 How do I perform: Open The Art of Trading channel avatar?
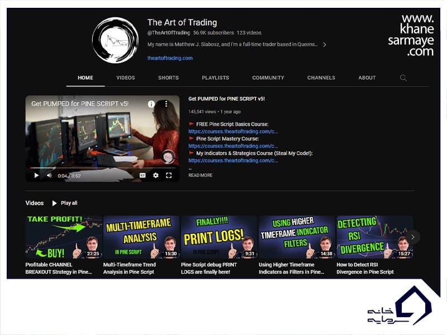[115, 40]
